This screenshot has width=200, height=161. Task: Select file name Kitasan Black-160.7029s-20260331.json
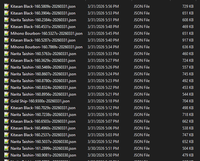(x=43, y=108)
